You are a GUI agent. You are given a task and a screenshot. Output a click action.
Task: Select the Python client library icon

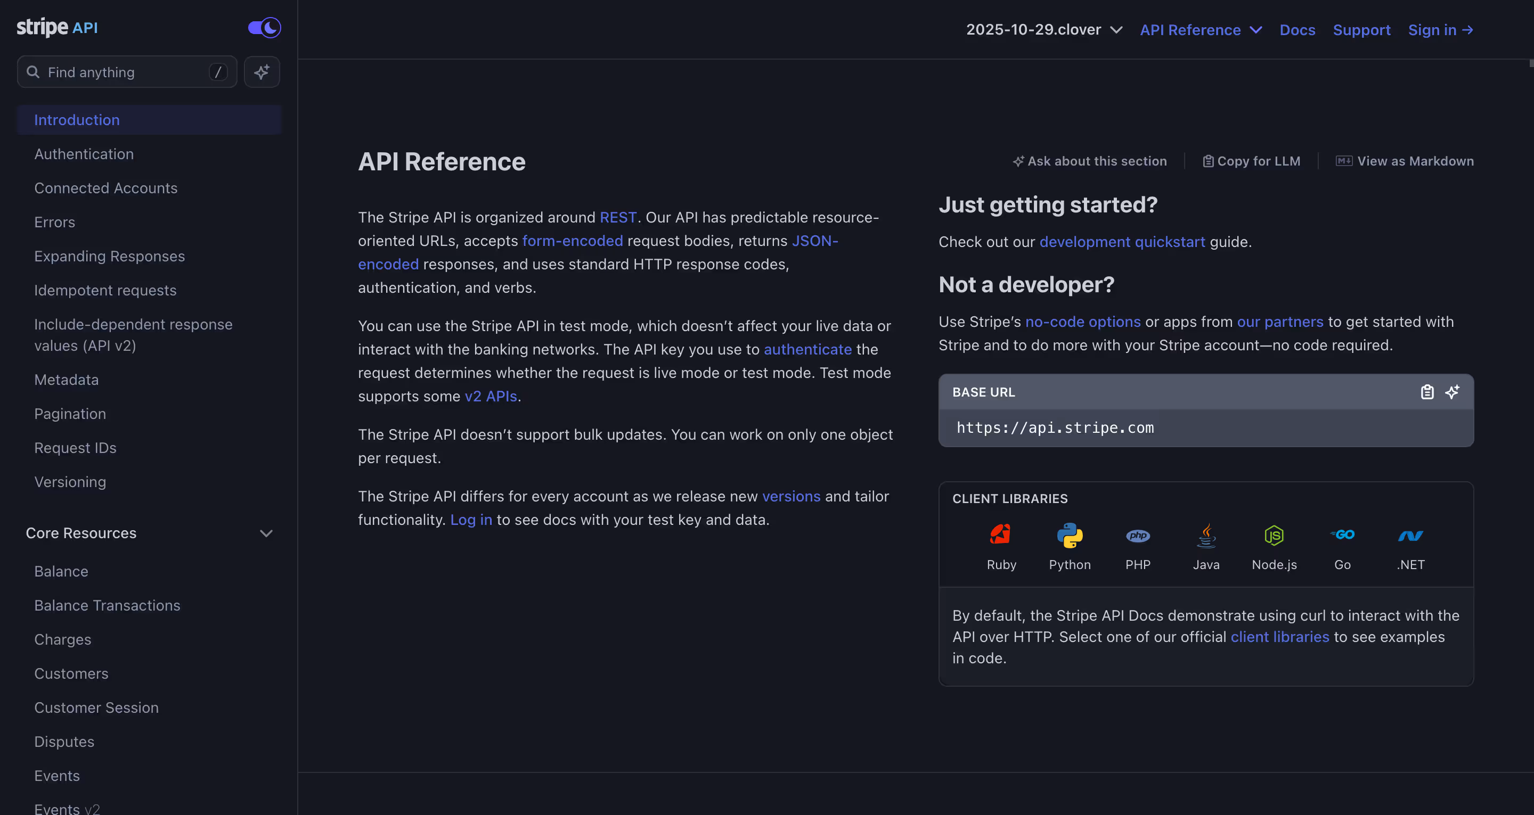coord(1070,534)
